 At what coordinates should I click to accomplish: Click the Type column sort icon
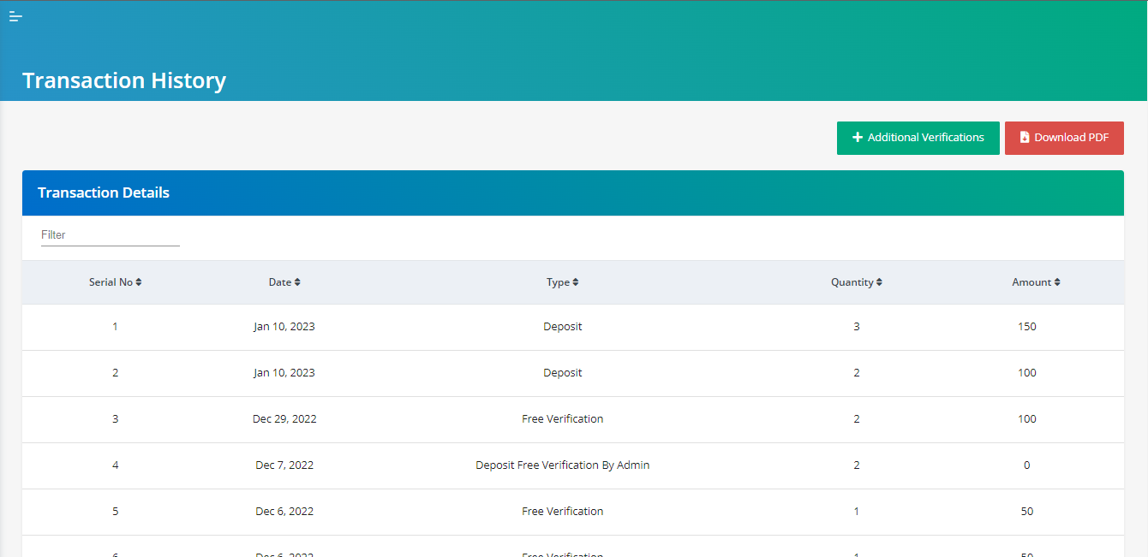coord(576,282)
